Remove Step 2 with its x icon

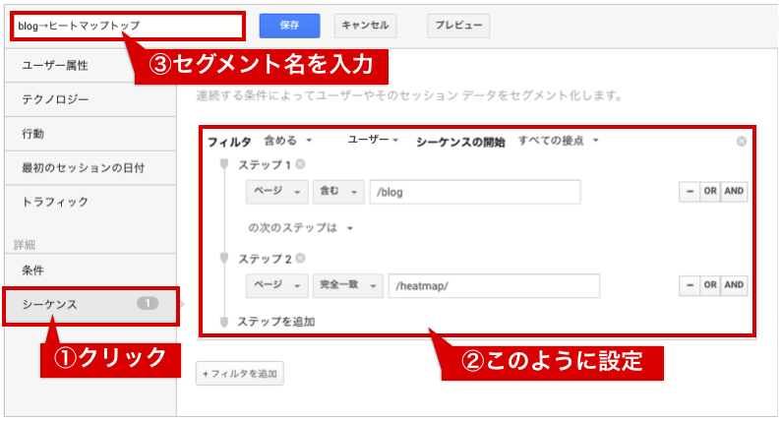[300, 259]
